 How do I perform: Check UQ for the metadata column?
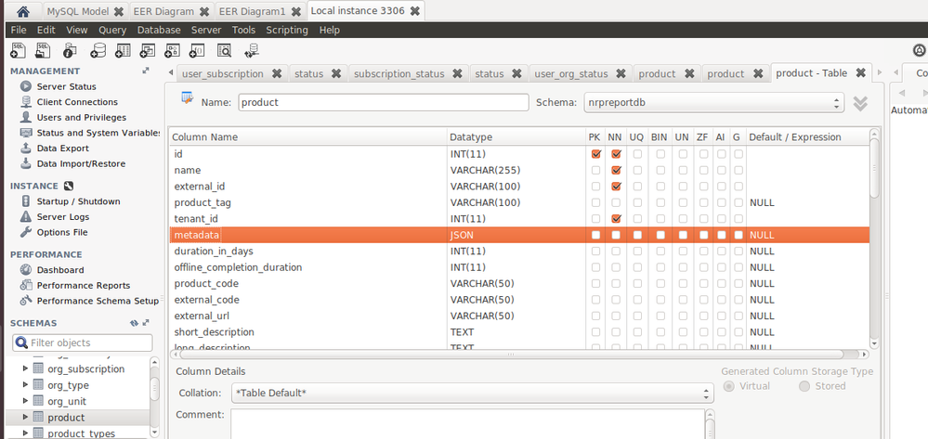pos(637,235)
